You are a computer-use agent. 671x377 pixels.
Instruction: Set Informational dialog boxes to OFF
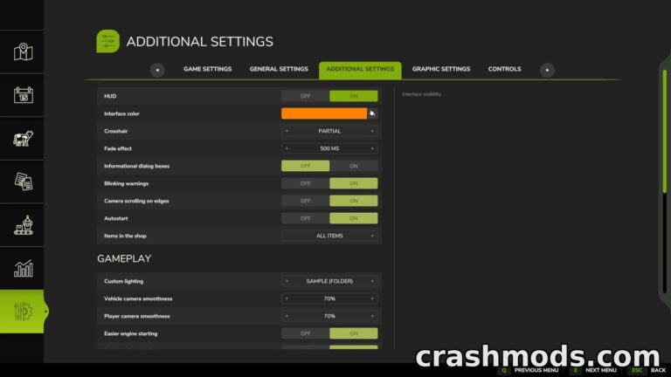305,166
